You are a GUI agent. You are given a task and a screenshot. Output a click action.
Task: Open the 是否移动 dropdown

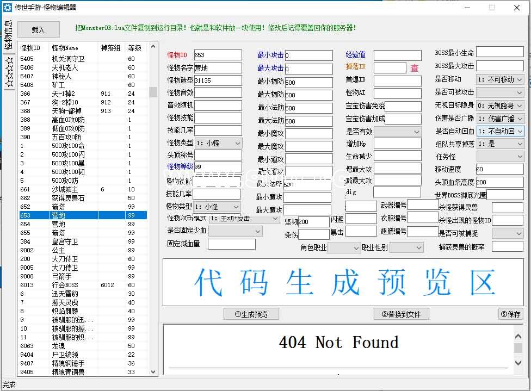500,79
